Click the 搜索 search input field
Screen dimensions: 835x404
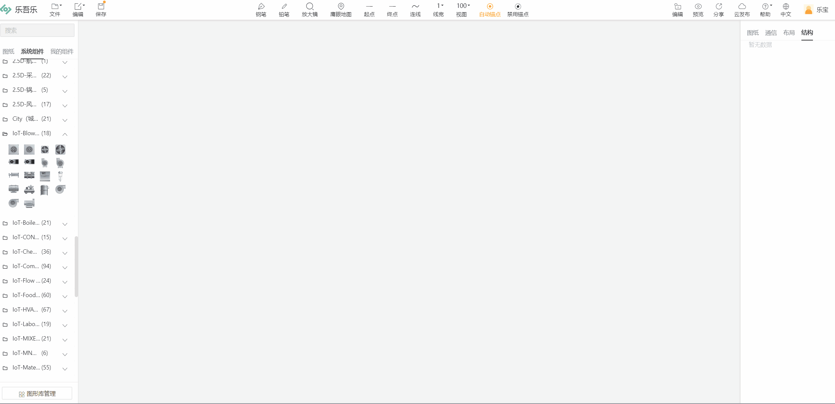pos(37,30)
